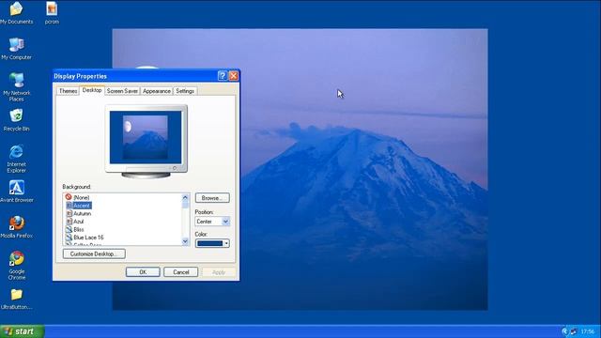Click the Browse button
The height and width of the screenshot is (338, 601).
[212, 198]
